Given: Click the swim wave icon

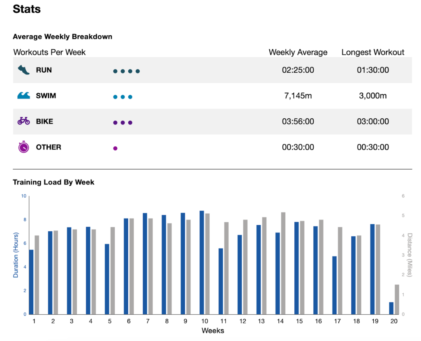Looking at the screenshot, I should tap(24, 96).
